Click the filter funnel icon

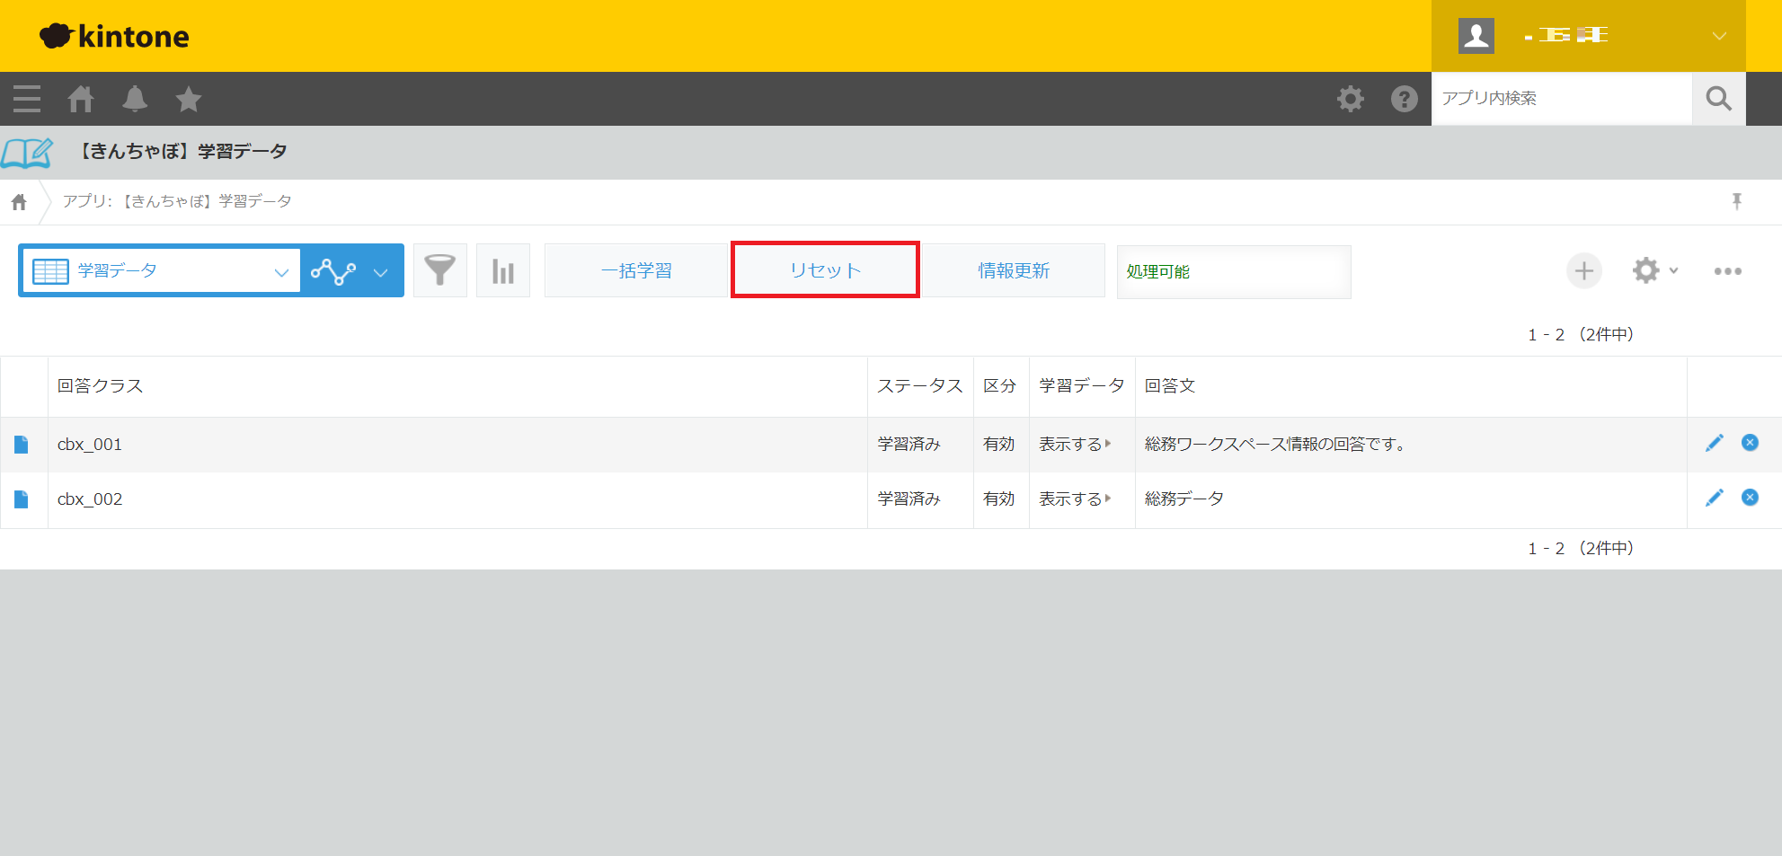pyautogui.click(x=439, y=270)
